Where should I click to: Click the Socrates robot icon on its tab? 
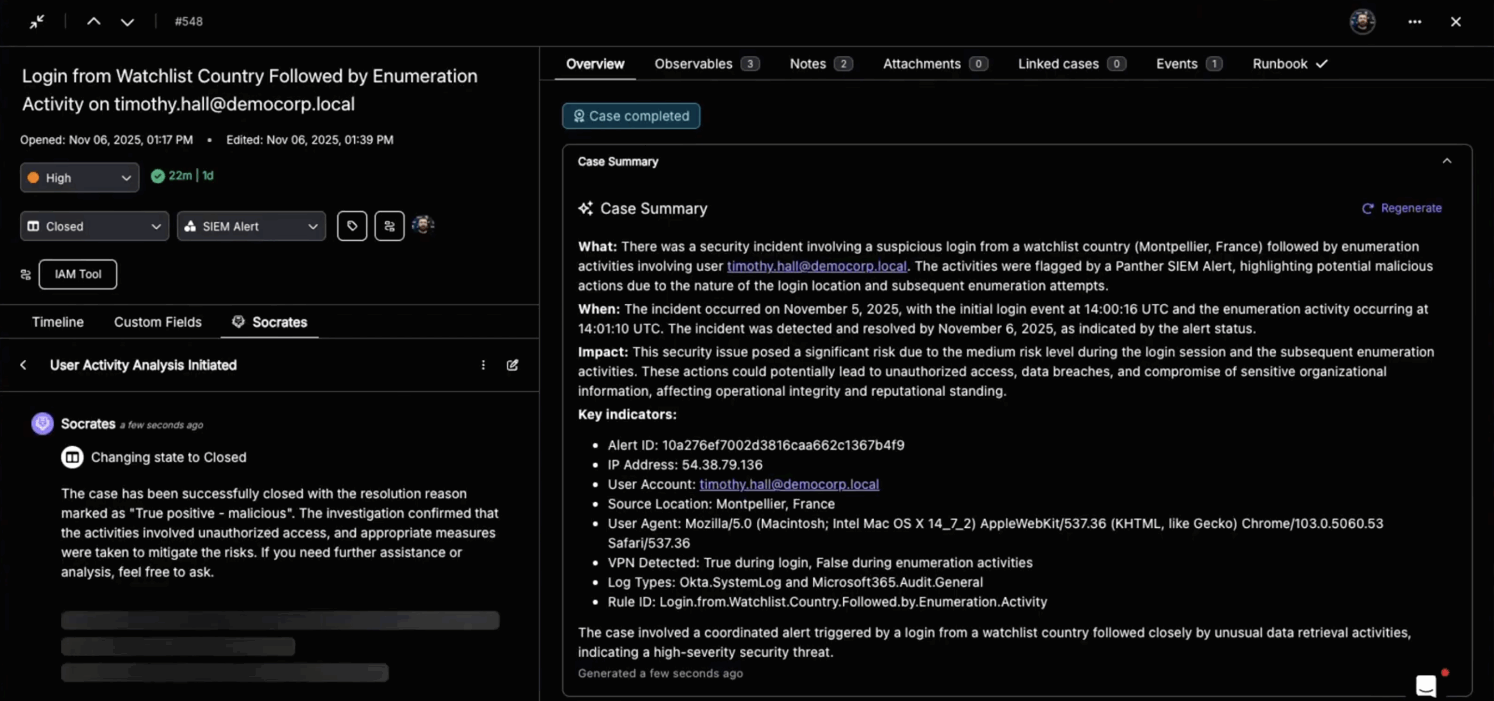tap(238, 321)
